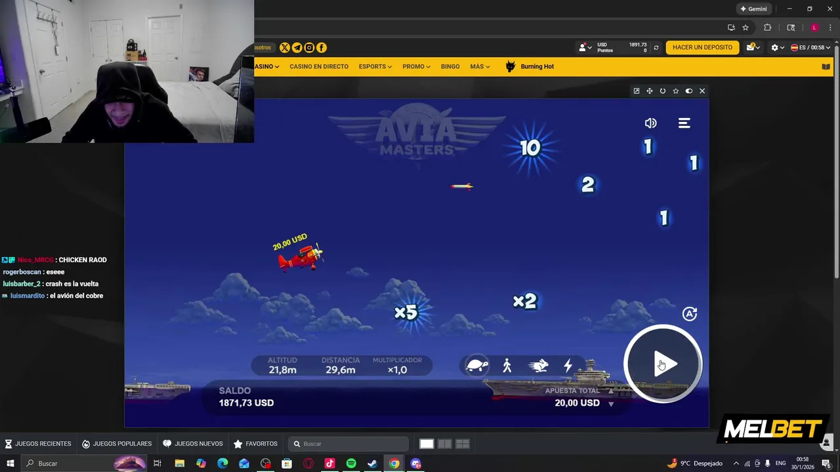Screen dimensions: 840x472
Task: Expand settings gear dropdown
Action: 777,47
